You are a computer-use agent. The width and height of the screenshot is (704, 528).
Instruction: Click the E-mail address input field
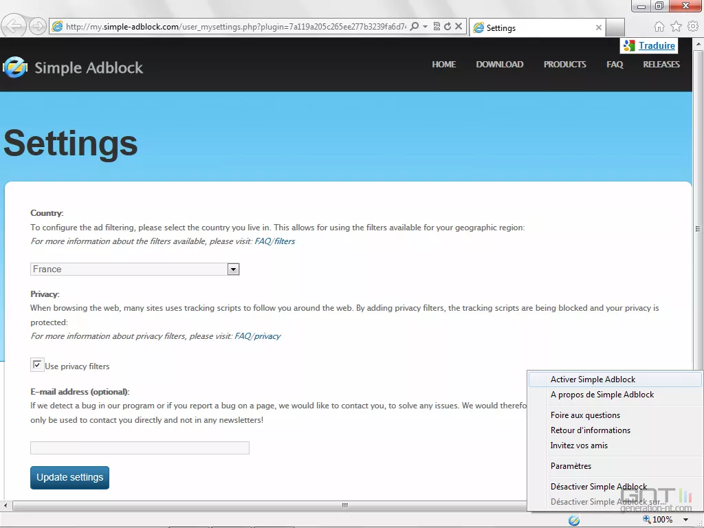(140, 448)
